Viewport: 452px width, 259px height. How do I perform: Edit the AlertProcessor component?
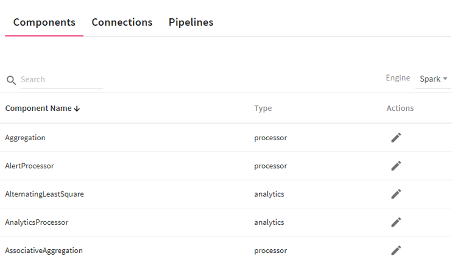pyautogui.click(x=396, y=166)
